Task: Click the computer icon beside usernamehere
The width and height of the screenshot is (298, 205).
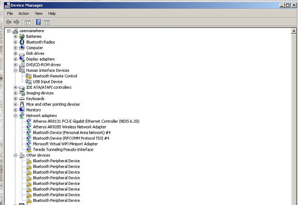Action: (15, 31)
